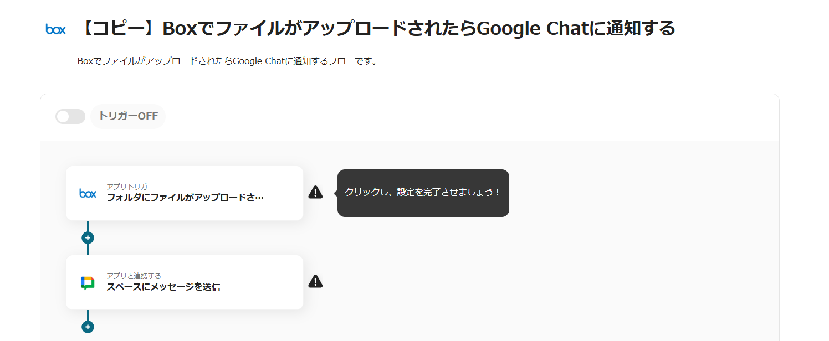Image resolution: width=829 pixels, height=341 pixels.
Task: Click the アプリトリガー label text
Action: coord(130,187)
